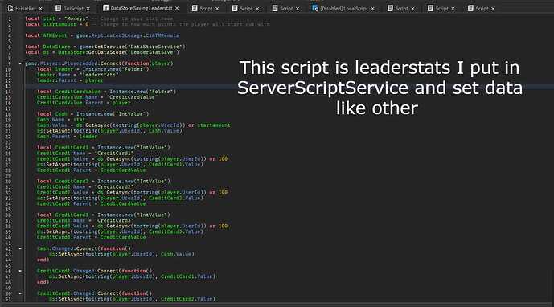
Task: Click 'CreditCard3.Parent = CreditCardValue' line
Action: 91,237
